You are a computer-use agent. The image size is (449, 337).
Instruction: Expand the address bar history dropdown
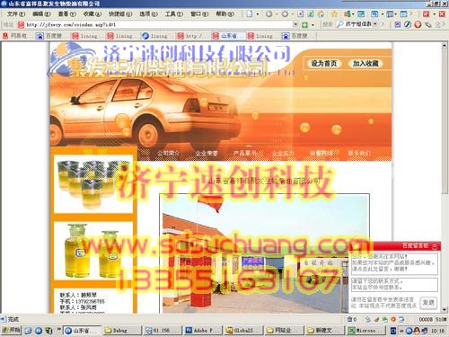(x=295, y=24)
